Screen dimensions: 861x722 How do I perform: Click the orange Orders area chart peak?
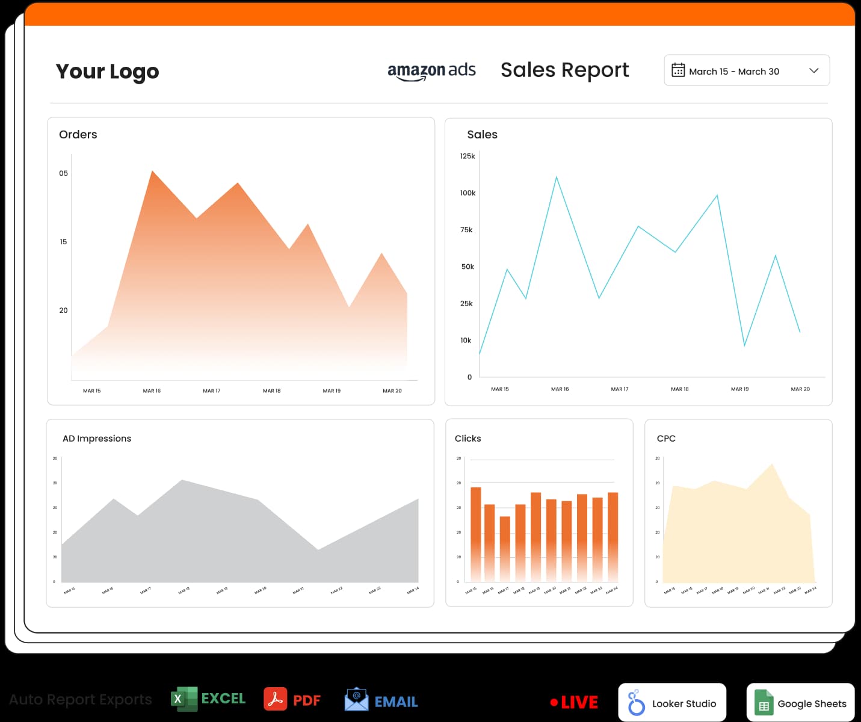[x=153, y=173]
